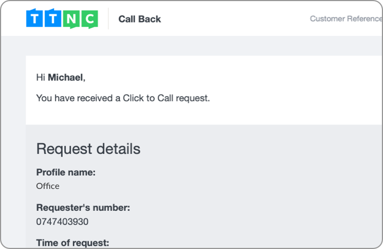Click the Requester's number label

click(83, 207)
